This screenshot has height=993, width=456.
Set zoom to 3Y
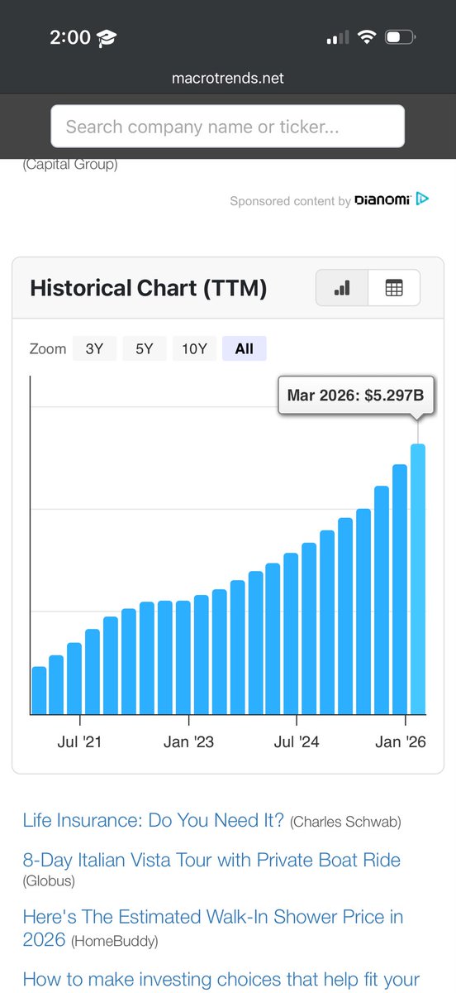click(x=94, y=348)
